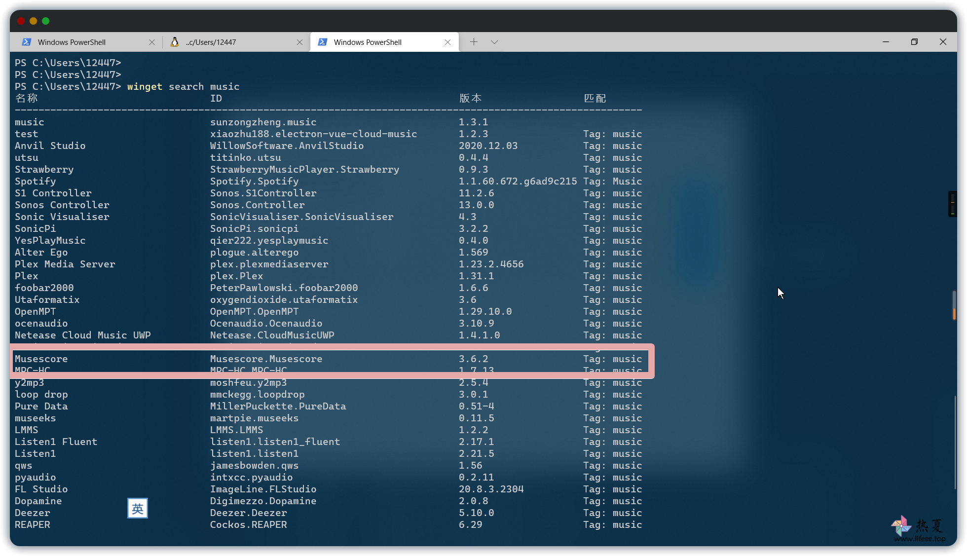Screen dimensions: 967x556
Task: Open a new tab with plus icon
Action: [474, 42]
